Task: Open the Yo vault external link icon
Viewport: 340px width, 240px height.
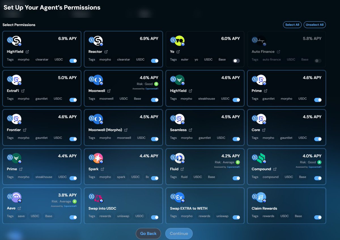Action: pos(178,52)
